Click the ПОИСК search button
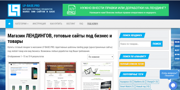Image resolution: width=180 pixels, height=90 pixels. point(157,44)
